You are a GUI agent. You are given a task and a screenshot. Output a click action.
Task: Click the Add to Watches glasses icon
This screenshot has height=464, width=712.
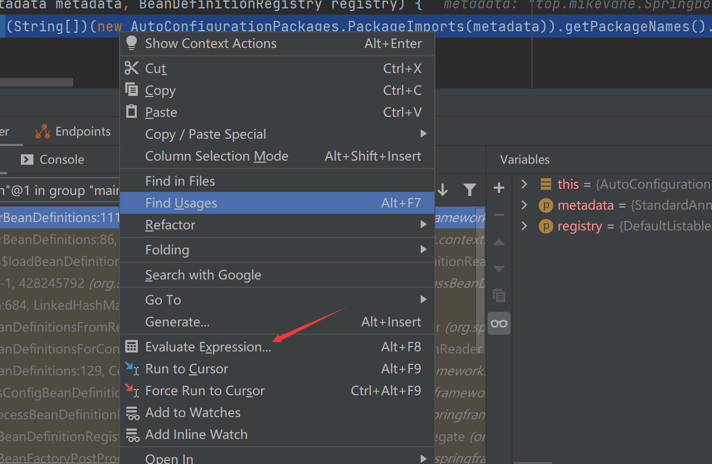click(133, 413)
